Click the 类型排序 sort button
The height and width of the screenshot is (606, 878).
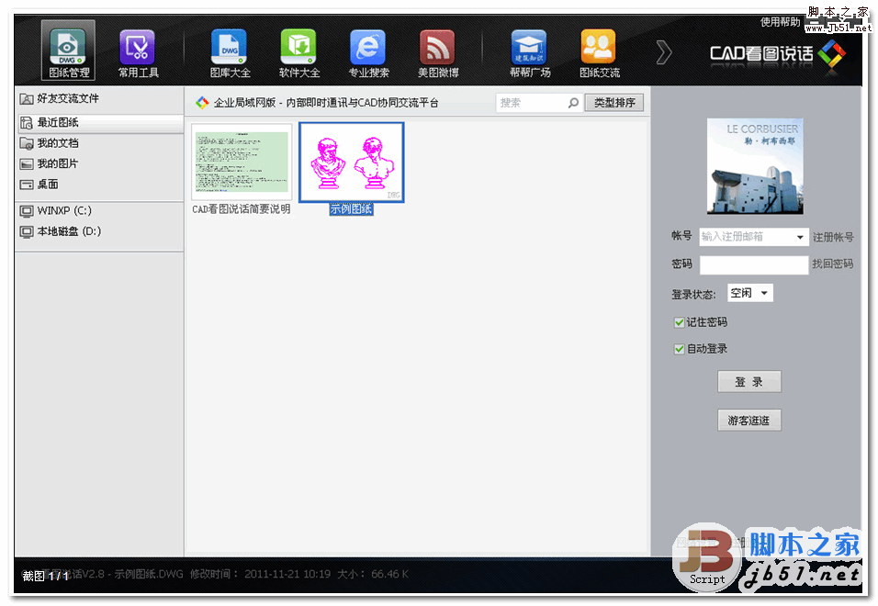tap(614, 103)
